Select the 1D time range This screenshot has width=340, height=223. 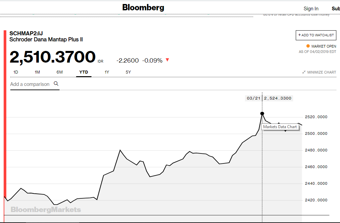coord(16,72)
